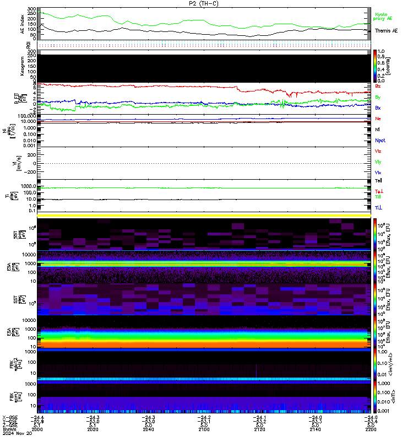The image size is (413, 441).
Task: Click the Keogram y-axis title
Action: pos(22,67)
